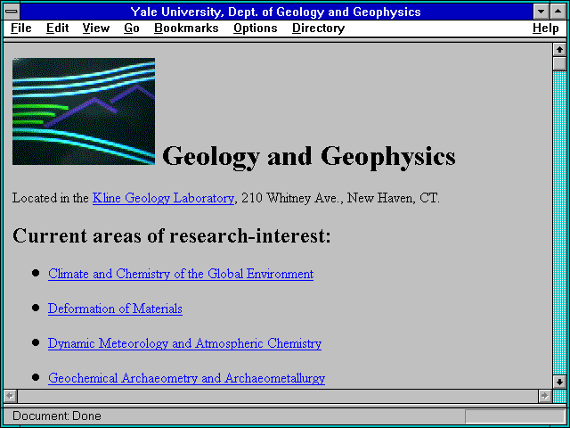Click the Yale University window title bar
Image resolution: width=570 pixels, height=428 pixels.
[276, 12]
